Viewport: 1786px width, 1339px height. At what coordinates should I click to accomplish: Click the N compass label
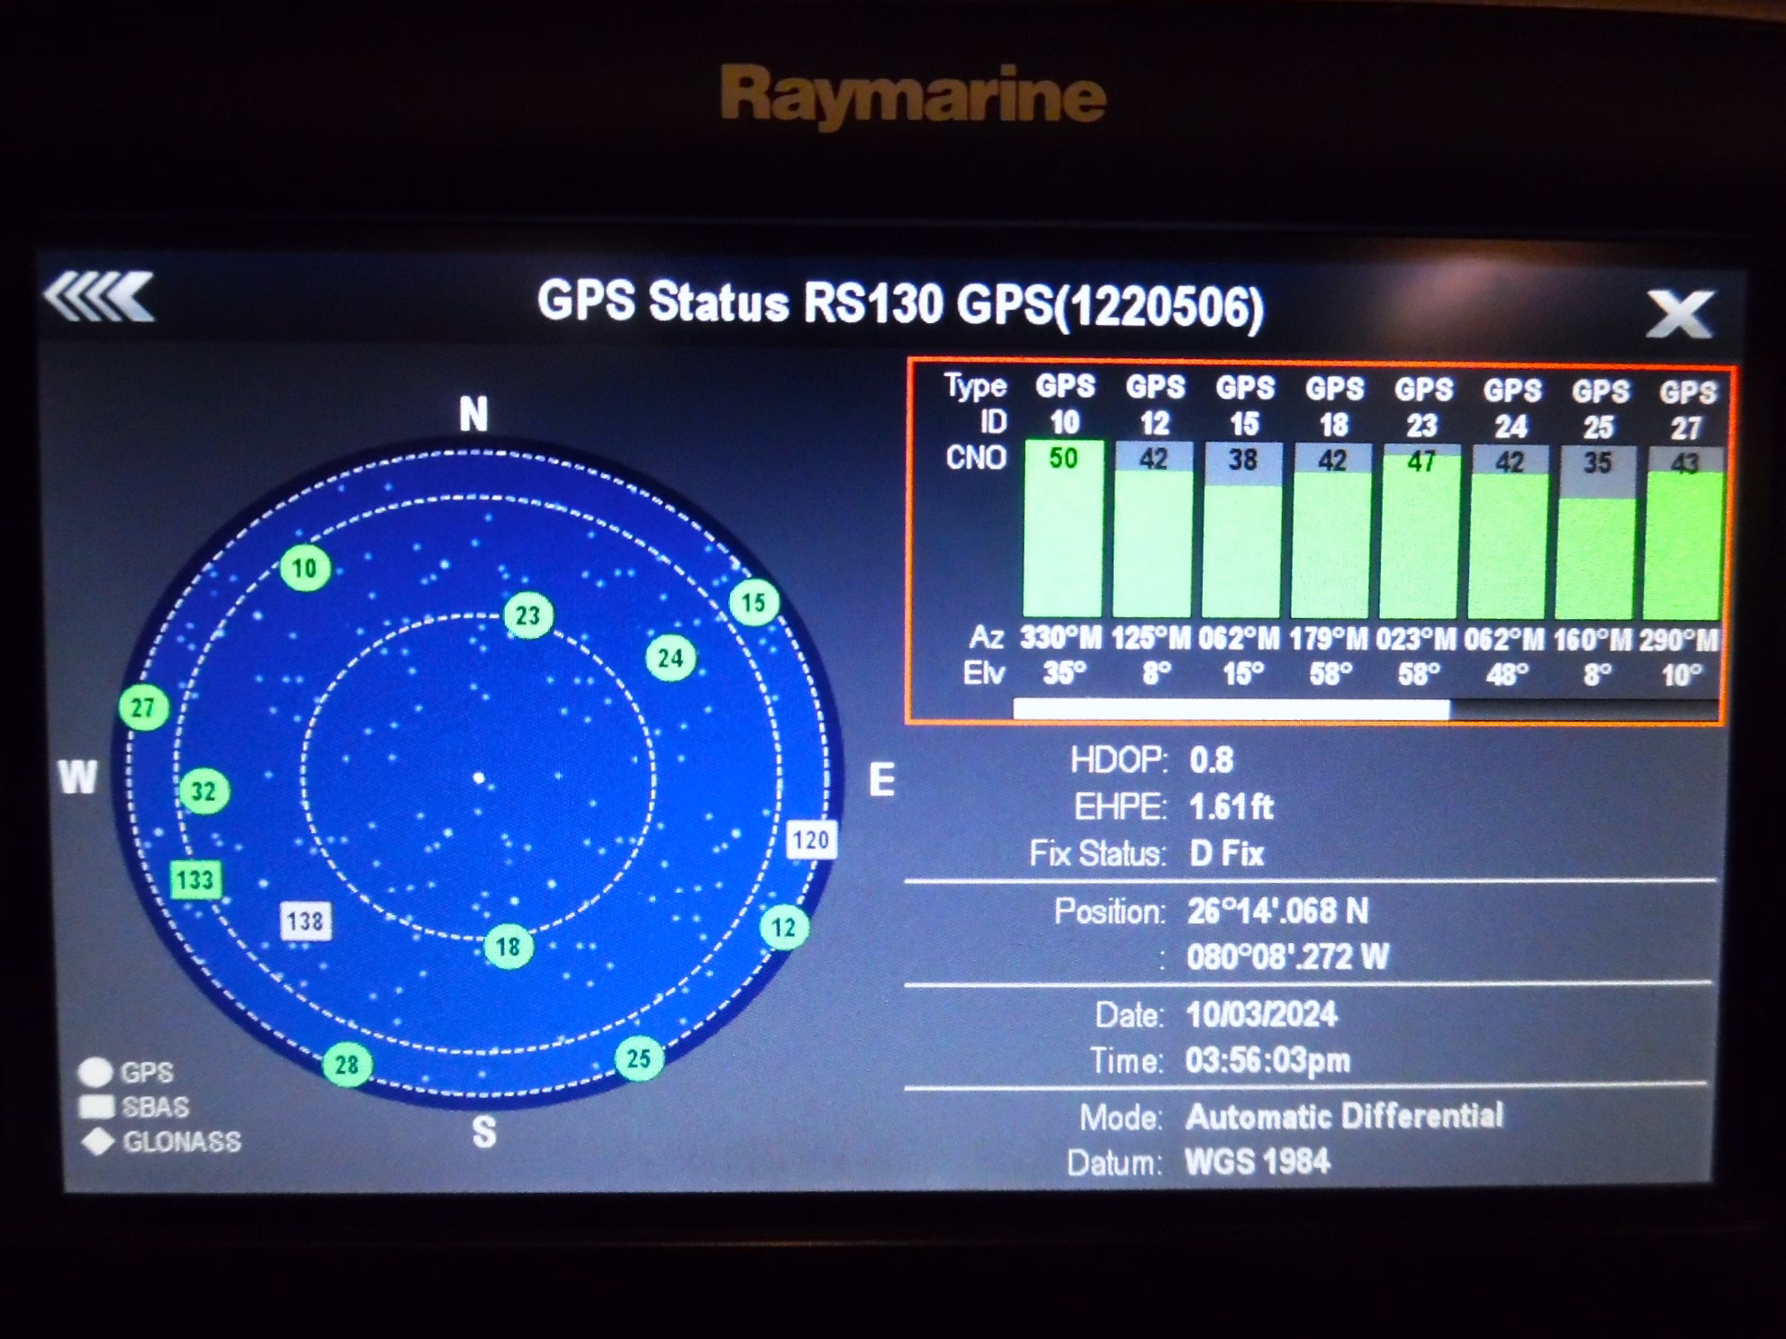[474, 415]
